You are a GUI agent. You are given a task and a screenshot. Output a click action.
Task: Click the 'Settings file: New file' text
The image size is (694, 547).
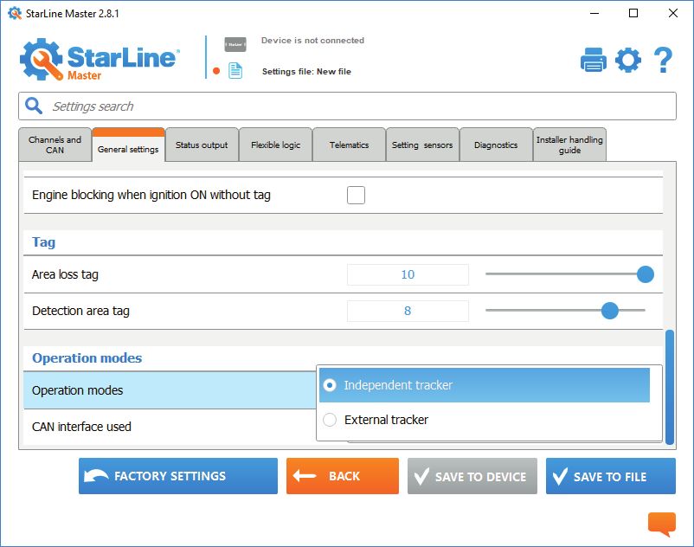click(x=306, y=71)
